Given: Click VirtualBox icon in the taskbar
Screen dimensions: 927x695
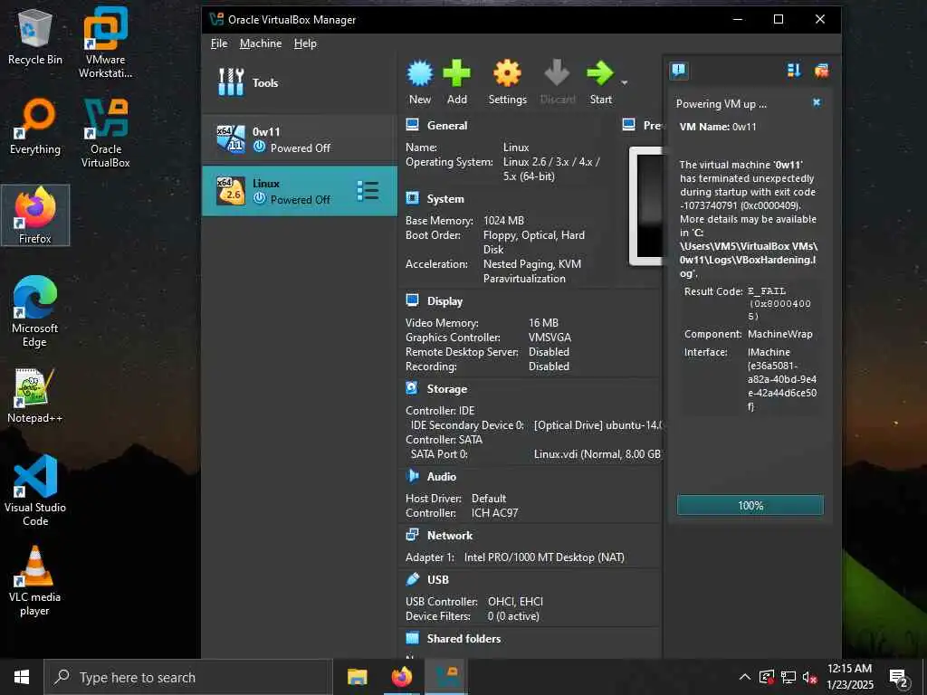Looking at the screenshot, I should [x=447, y=677].
